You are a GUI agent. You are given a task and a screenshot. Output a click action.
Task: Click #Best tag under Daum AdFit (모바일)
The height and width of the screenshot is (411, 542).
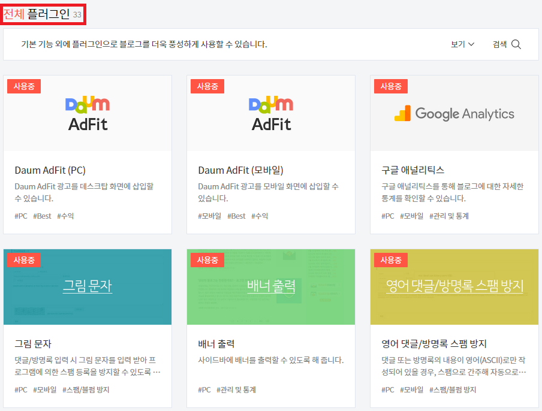(236, 216)
